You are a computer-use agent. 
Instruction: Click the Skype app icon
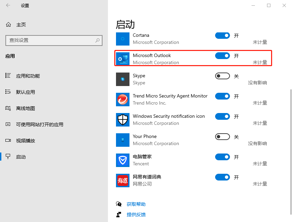(x=123, y=79)
